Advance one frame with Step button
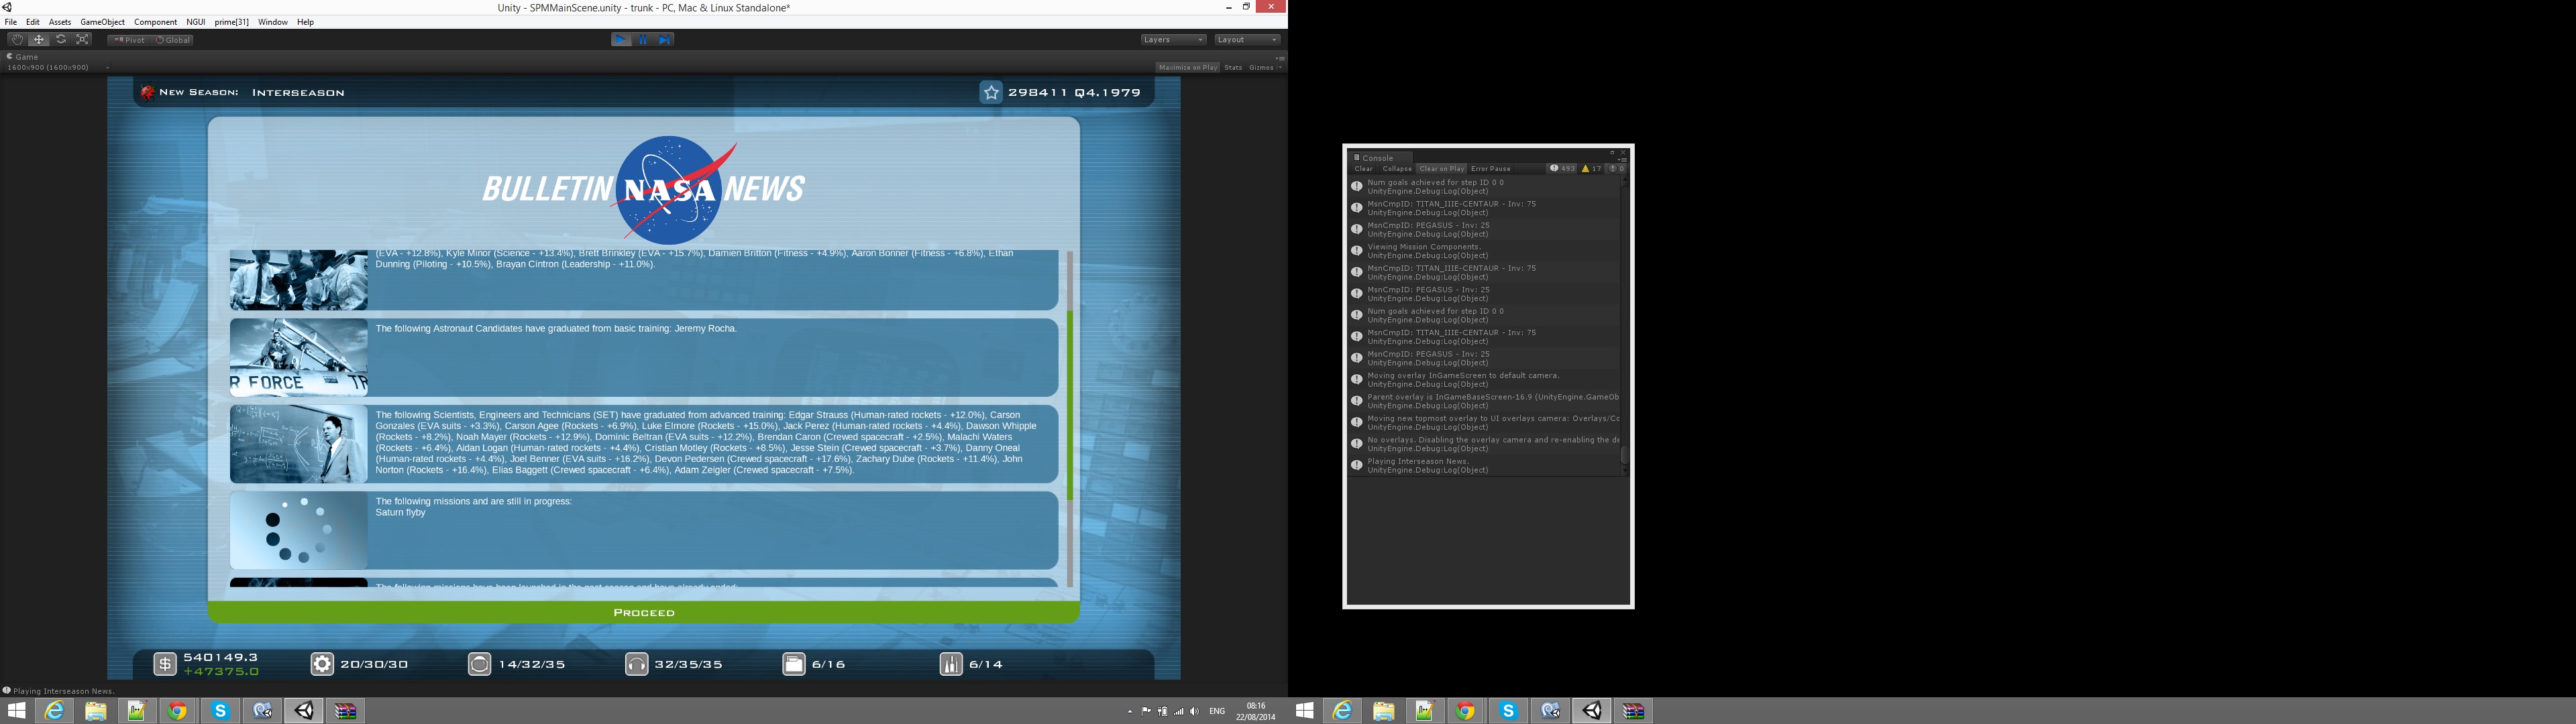2576x724 pixels. click(x=665, y=40)
